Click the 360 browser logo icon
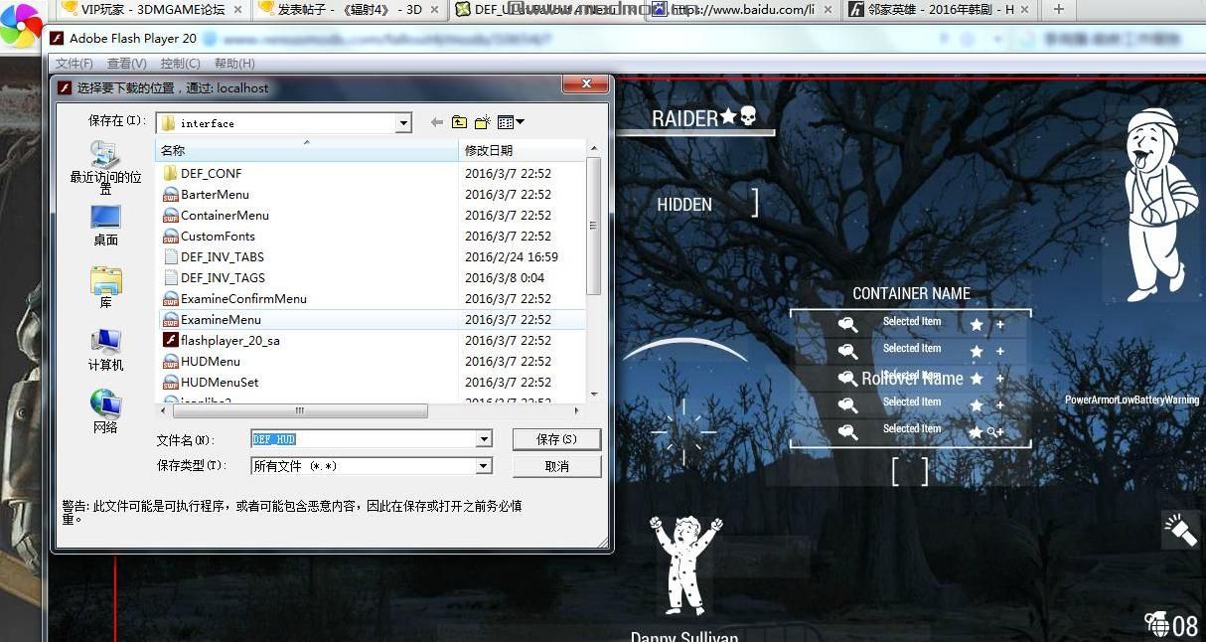This screenshot has height=642, width=1206. [21, 25]
